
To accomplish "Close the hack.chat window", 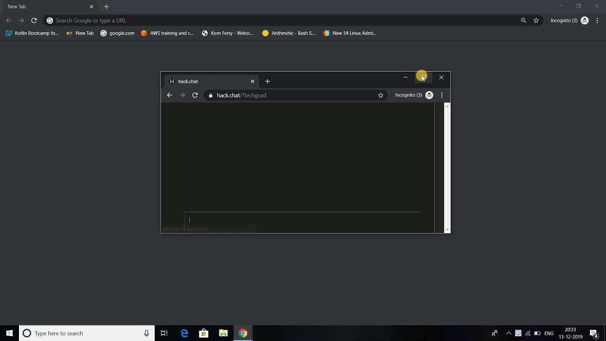I will pyautogui.click(x=441, y=77).
